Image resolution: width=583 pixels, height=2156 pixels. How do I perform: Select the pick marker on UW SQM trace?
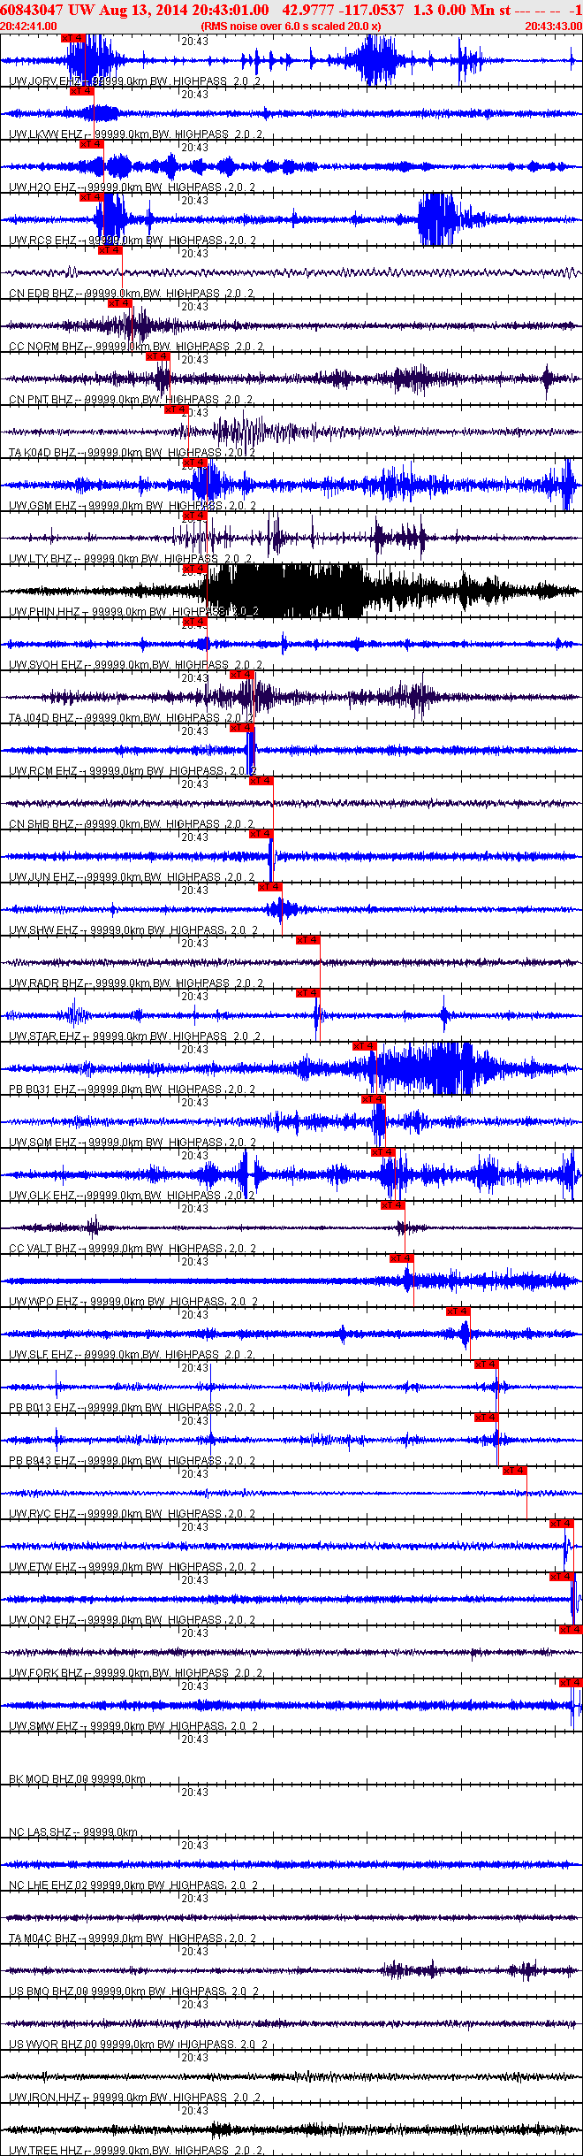point(374,1099)
